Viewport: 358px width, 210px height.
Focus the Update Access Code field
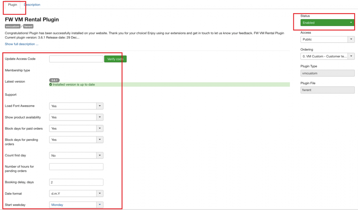click(76, 59)
